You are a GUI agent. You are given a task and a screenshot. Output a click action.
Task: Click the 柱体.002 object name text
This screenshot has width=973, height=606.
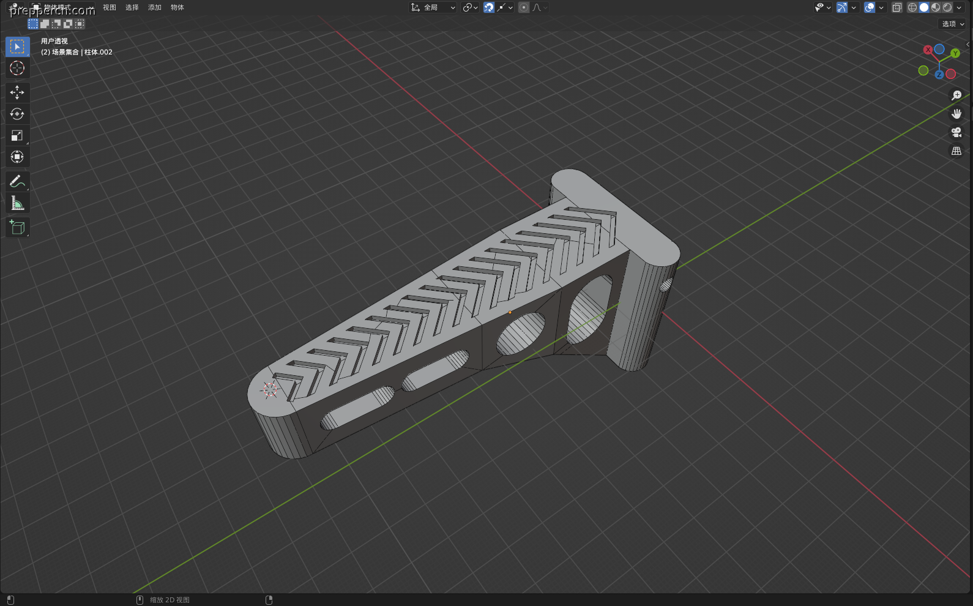99,52
